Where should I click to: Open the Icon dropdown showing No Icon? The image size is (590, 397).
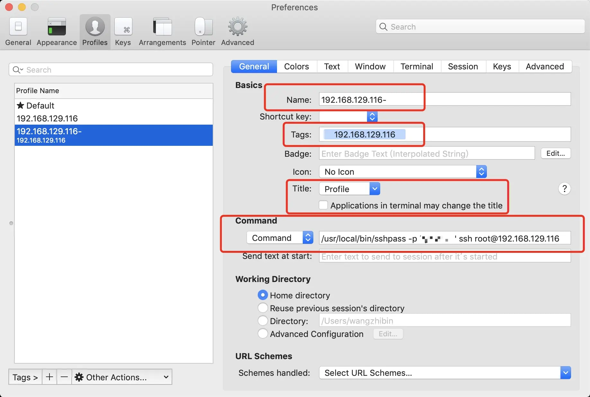(403, 172)
